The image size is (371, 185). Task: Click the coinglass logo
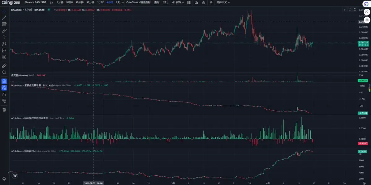[11, 2]
